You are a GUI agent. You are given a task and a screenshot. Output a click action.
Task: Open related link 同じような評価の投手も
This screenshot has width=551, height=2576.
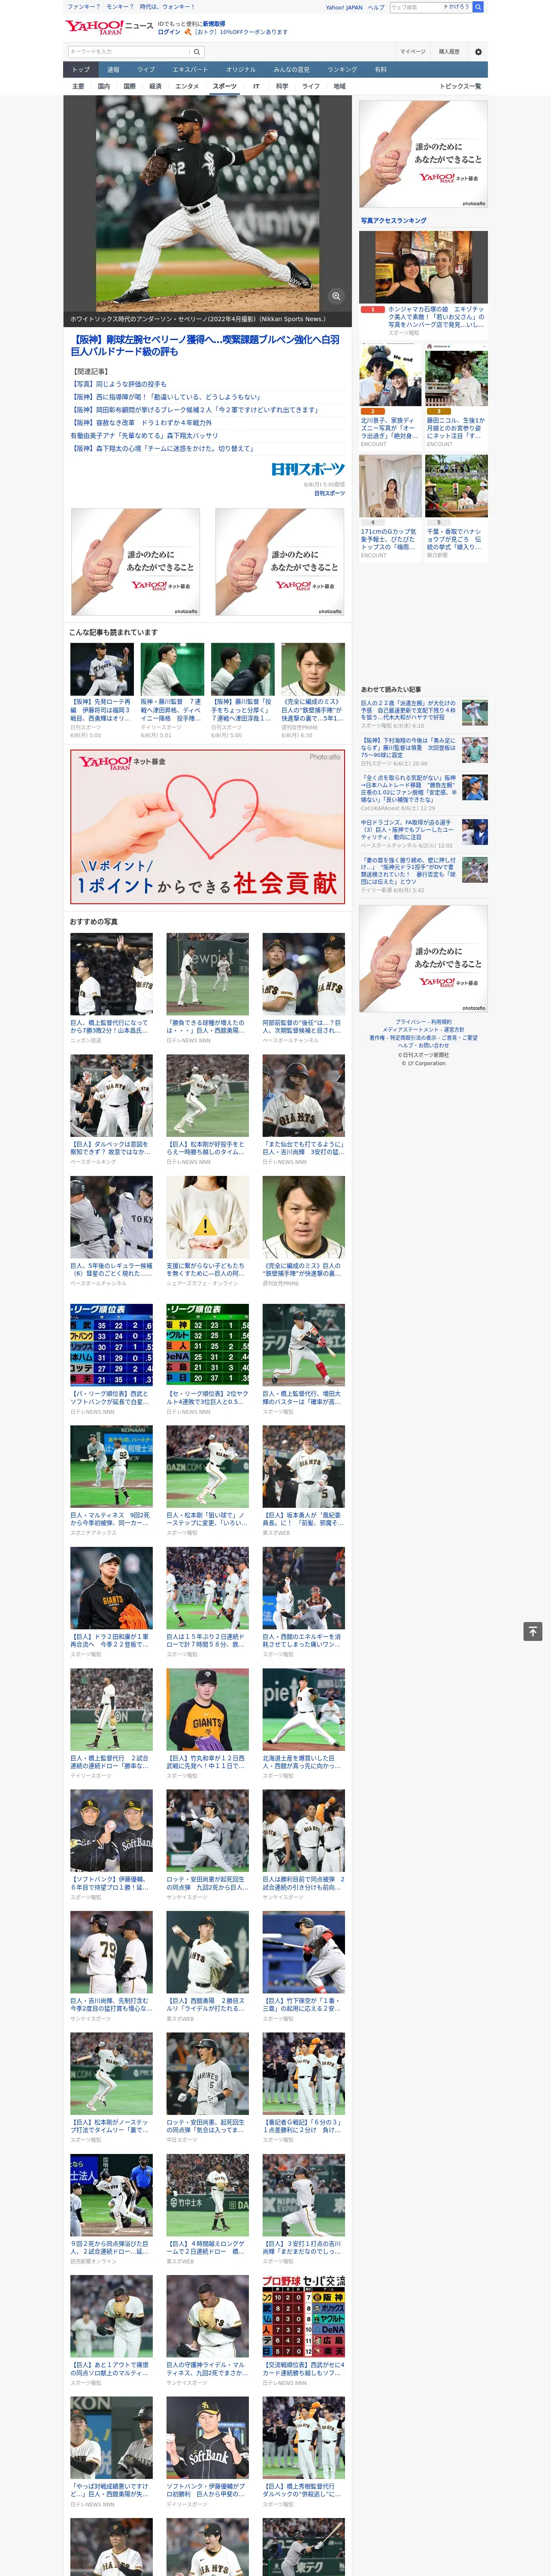point(118,384)
